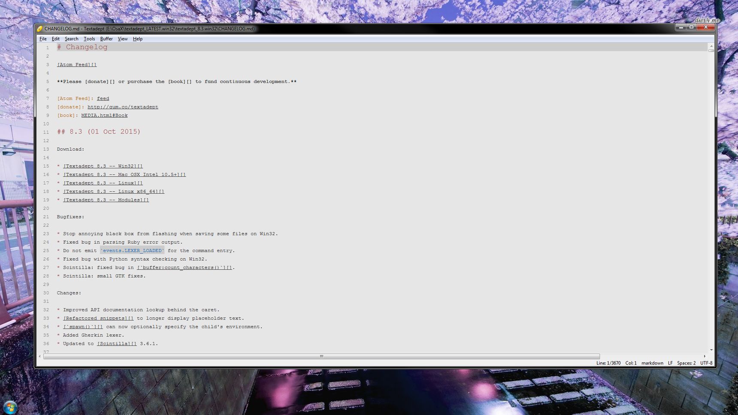Click the Line: 1/3670 status bar entry
The width and height of the screenshot is (738, 415).
click(x=608, y=363)
